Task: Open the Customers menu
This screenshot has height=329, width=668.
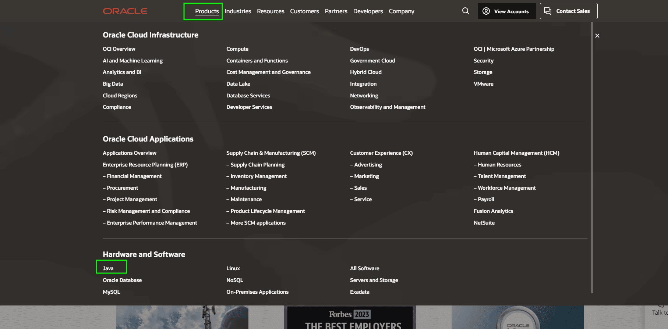Action: pos(304,11)
